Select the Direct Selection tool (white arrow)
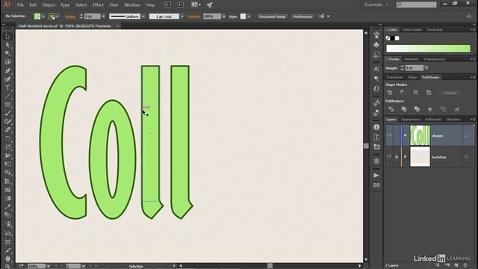 pyautogui.click(x=7, y=45)
